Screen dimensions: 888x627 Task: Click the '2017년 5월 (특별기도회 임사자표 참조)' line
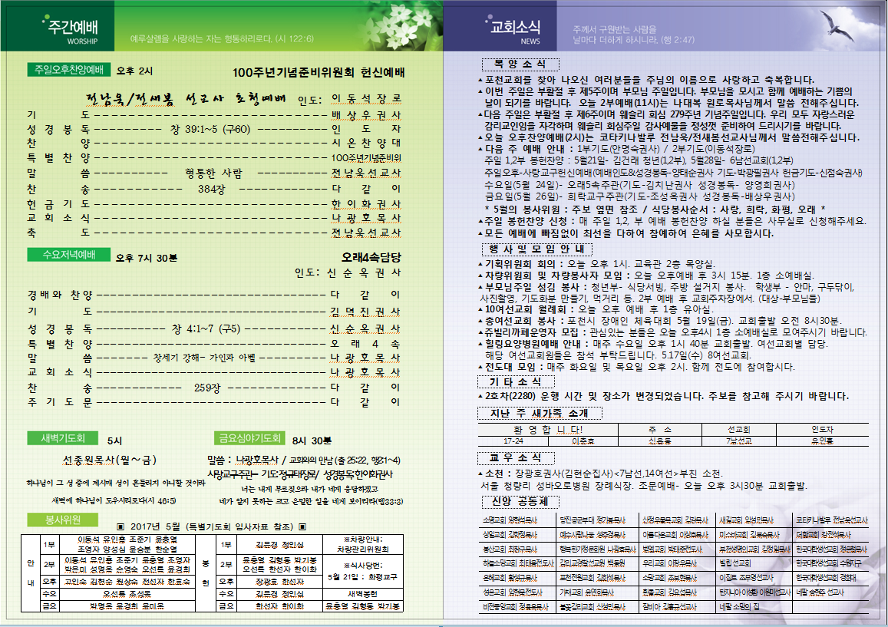tap(211, 526)
